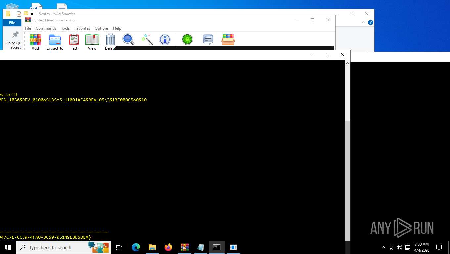Viewport: 450px width, 254px height.
Task: Maximize the console window
Action: pyautogui.click(x=328, y=55)
